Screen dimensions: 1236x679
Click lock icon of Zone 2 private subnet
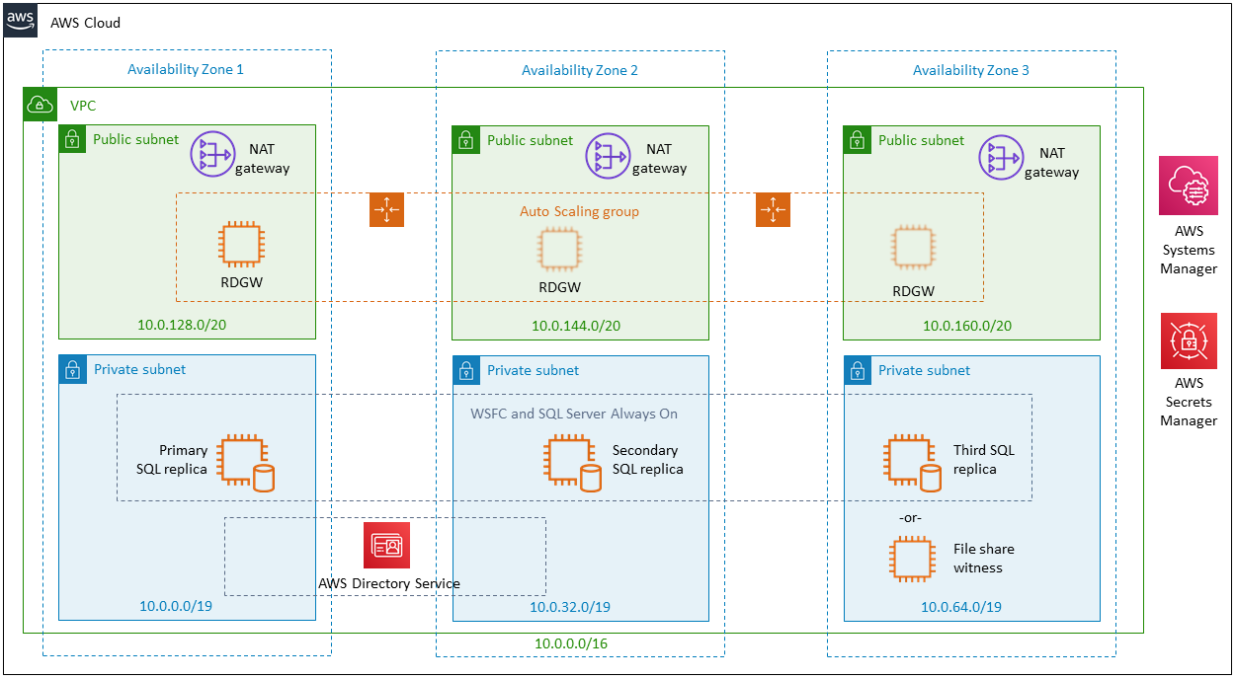[466, 370]
